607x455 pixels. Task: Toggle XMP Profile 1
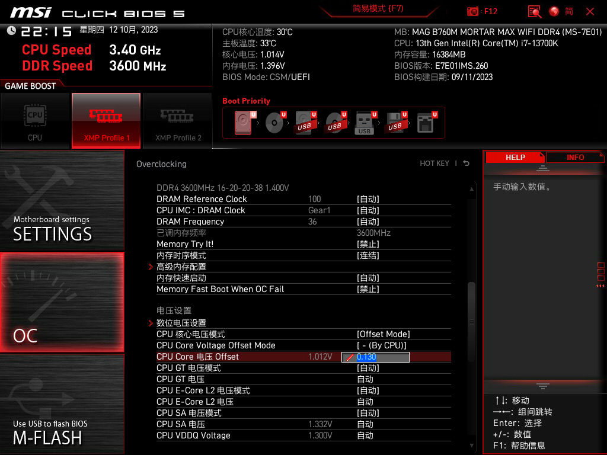coord(106,121)
